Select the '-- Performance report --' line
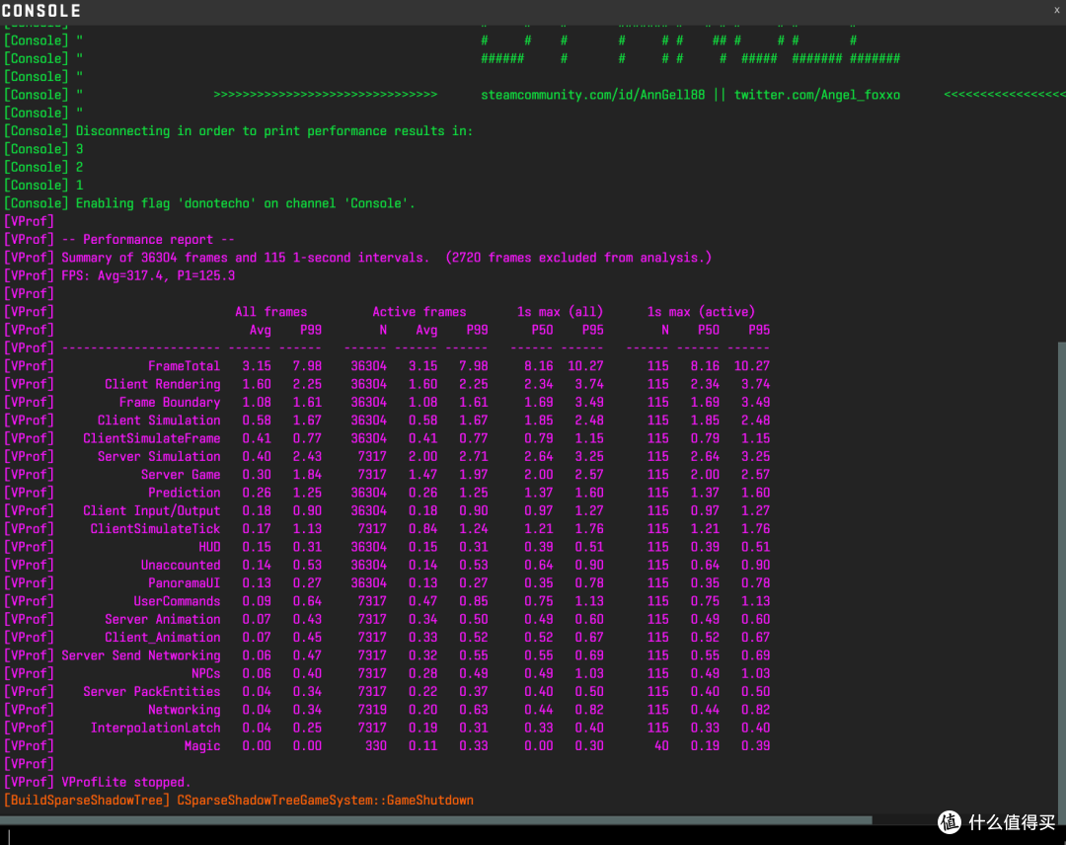The width and height of the screenshot is (1066, 845). (119, 239)
